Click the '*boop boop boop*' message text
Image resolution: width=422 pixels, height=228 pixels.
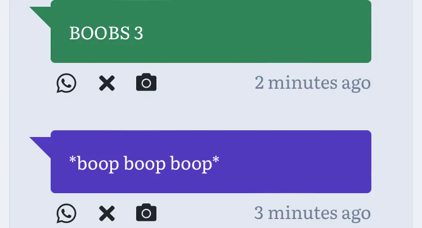pos(144,164)
